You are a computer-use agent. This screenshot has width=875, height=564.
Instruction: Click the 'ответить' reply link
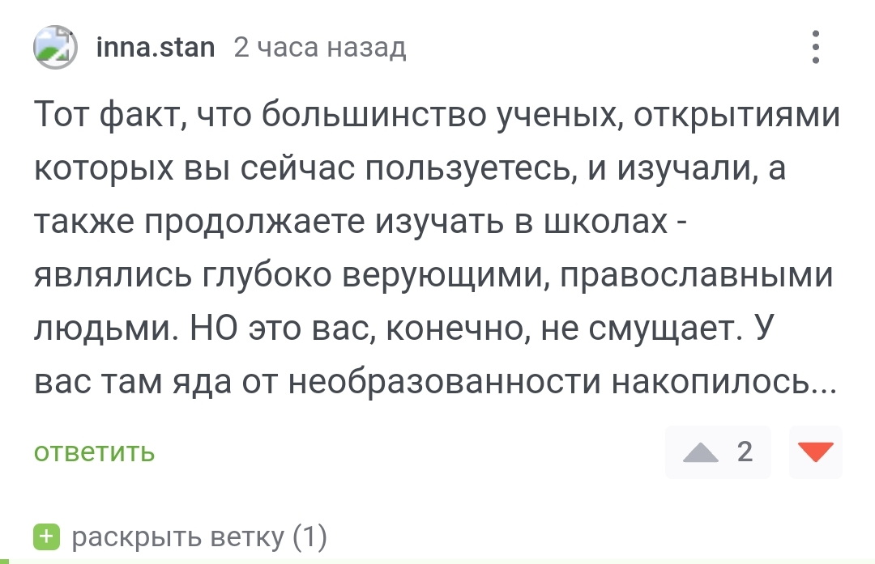[x=94, y=452]
